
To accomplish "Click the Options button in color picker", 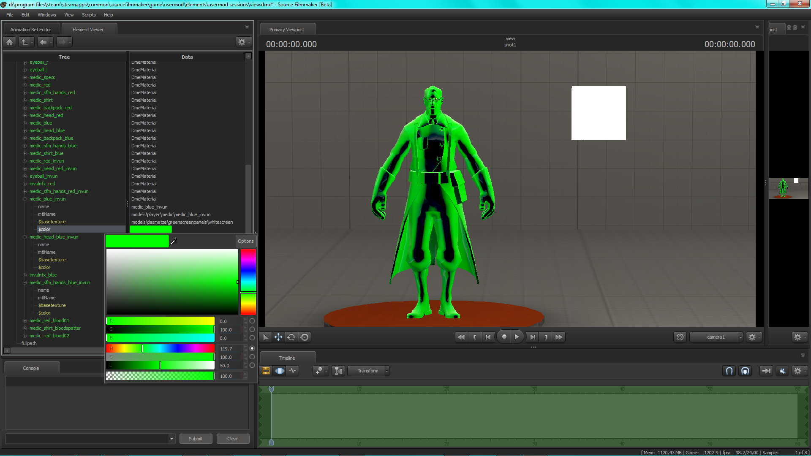I will coord(246,241).
